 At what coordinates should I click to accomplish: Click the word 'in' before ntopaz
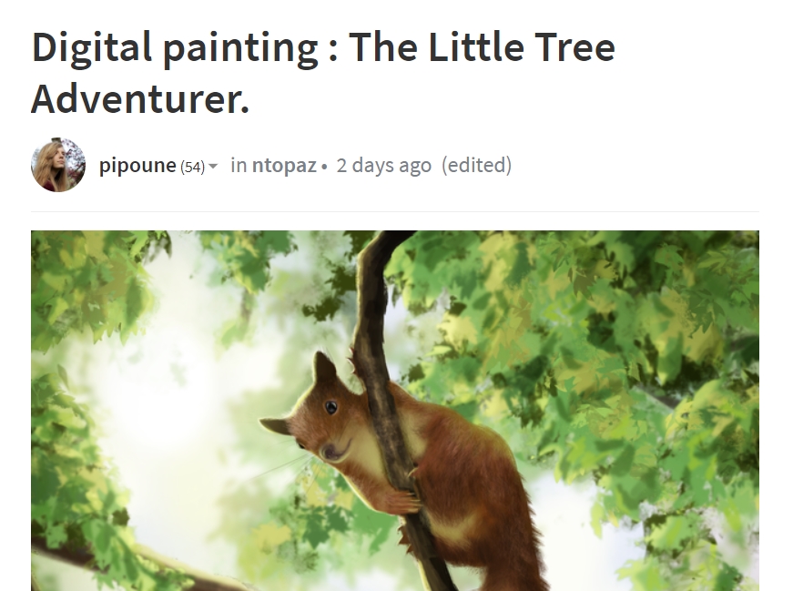pos(239,166)
